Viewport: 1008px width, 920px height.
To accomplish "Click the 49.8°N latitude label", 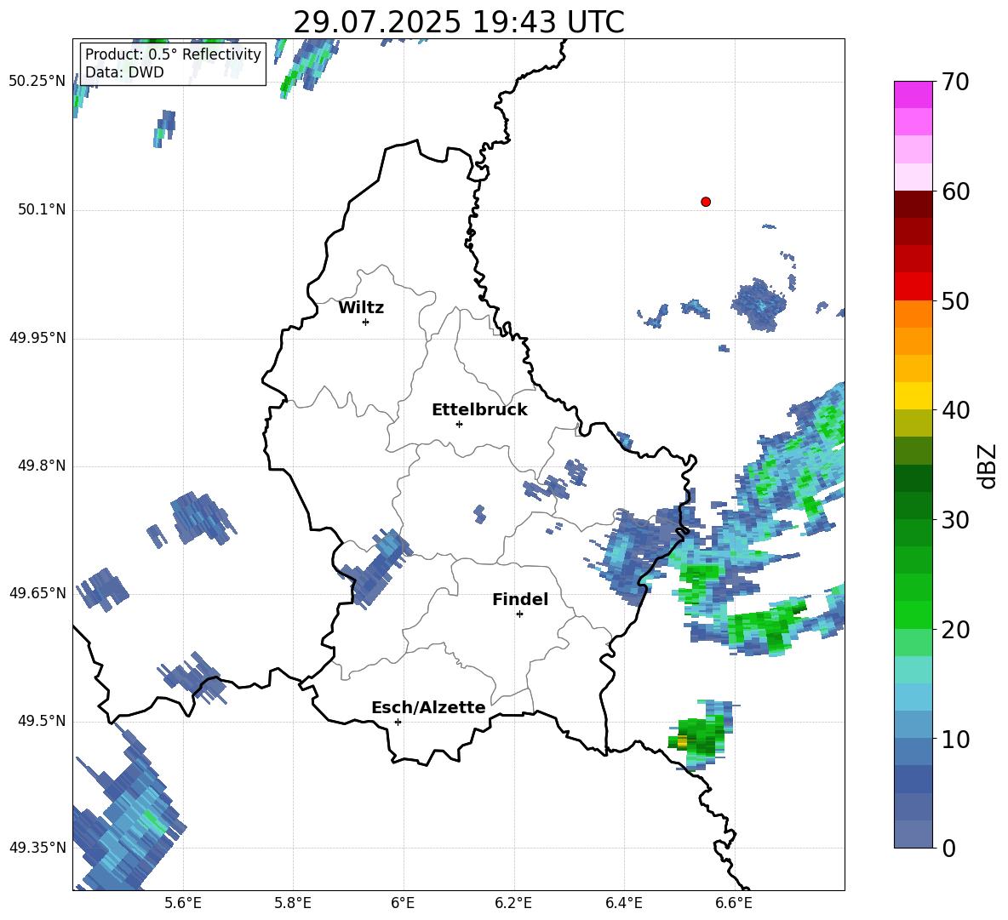I will point(41,466).
